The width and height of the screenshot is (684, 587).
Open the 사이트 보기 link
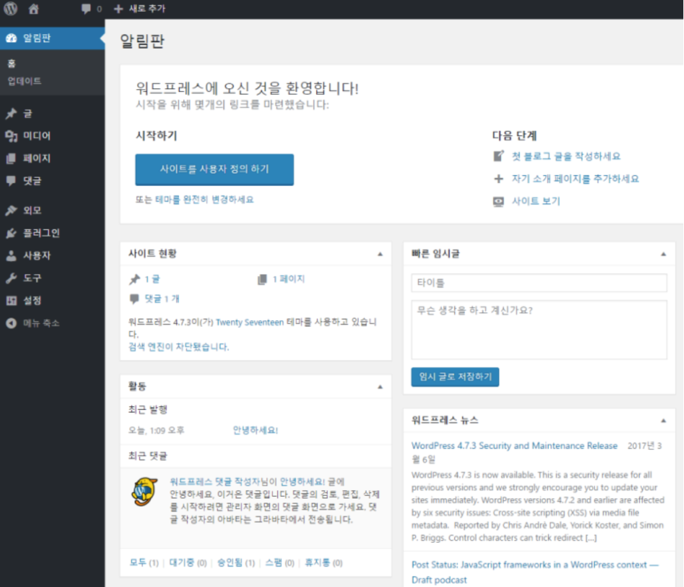(536, 201)
